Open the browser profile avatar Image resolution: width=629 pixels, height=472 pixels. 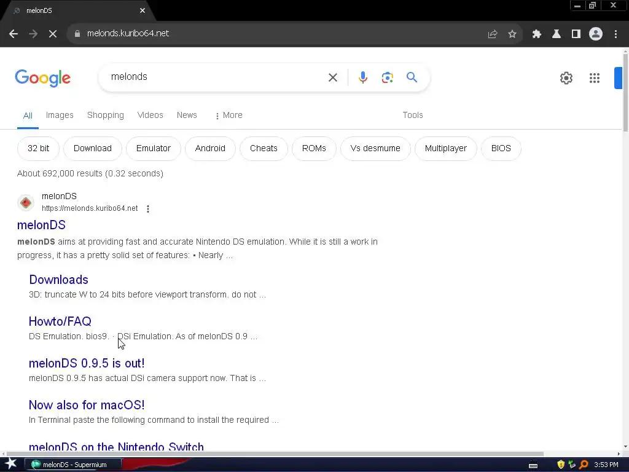click(596, 34)
